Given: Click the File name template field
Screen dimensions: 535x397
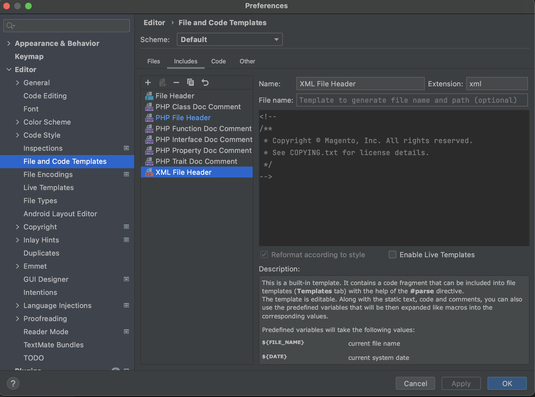Looking at the screenshot, I should point(412,100).
